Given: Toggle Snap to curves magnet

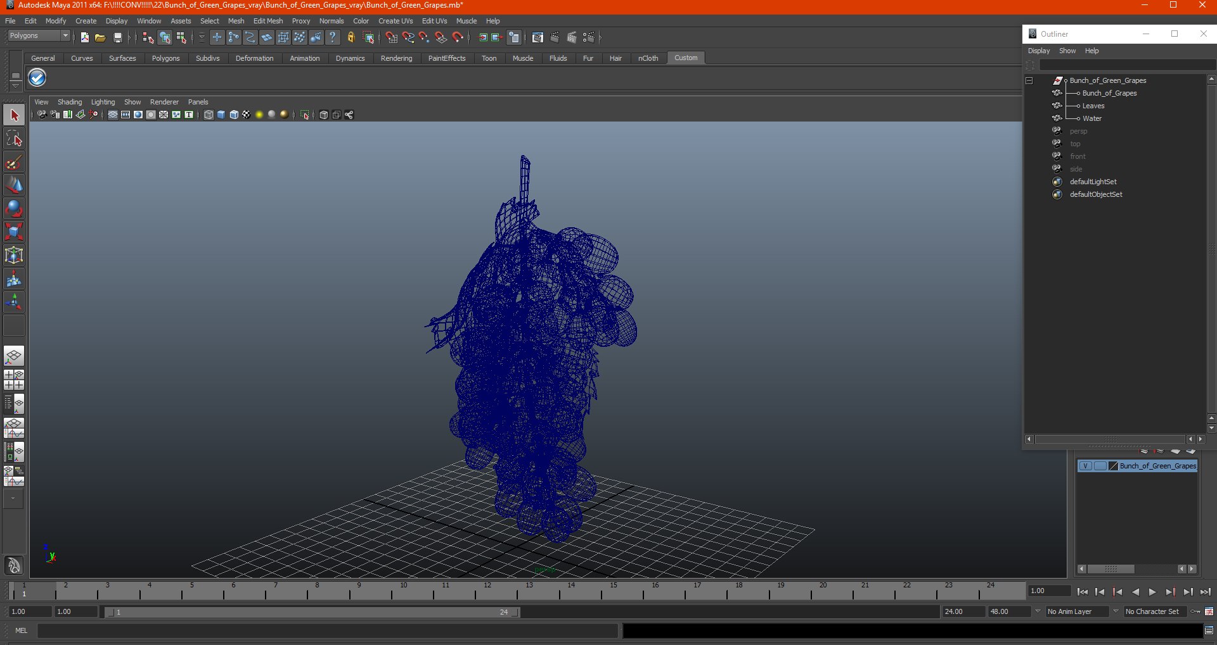Looking at the screenshot, I should (x=408, y=38).
